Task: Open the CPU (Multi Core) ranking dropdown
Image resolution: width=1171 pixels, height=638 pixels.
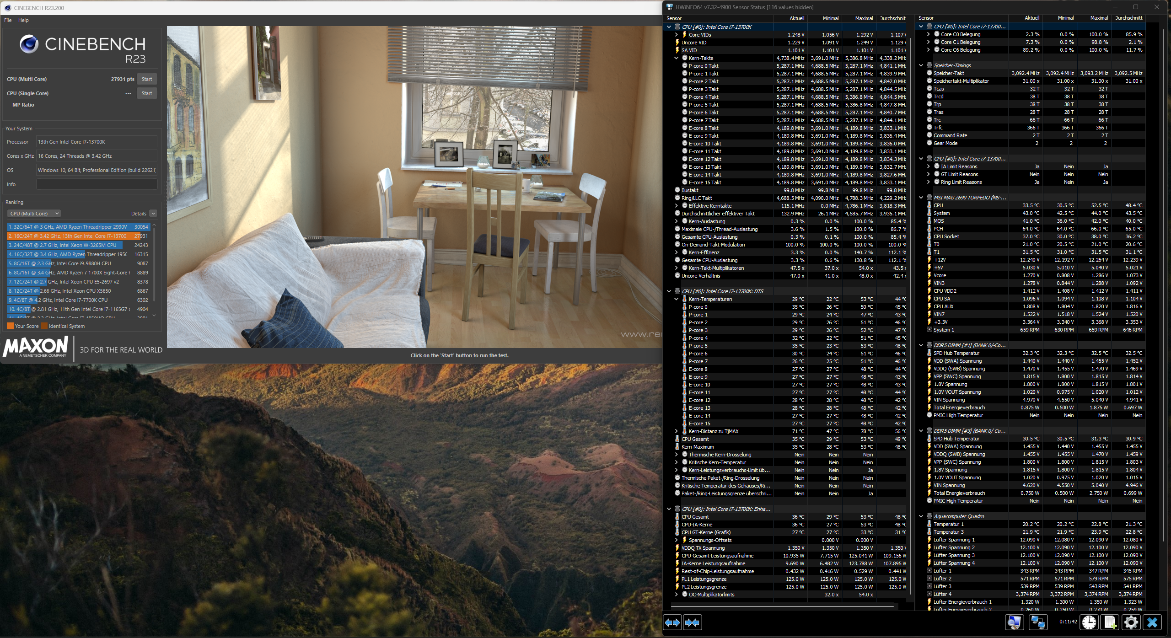Action: [x=34, y=214]
